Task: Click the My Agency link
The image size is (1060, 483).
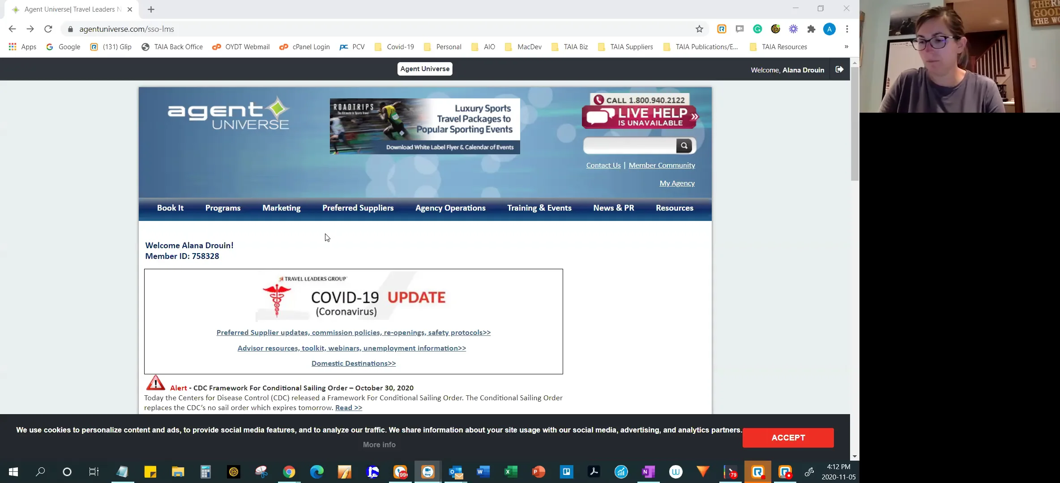Action: [x=677, y=183]
